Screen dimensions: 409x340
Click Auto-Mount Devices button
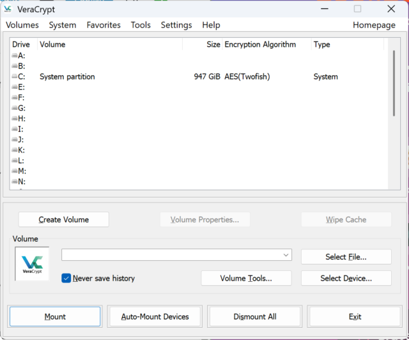[x=155, y=316]
